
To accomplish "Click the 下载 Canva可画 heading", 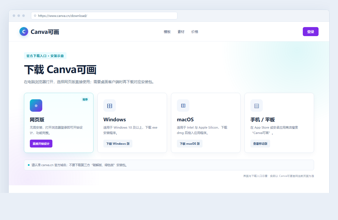I will (x=60, y=70).
